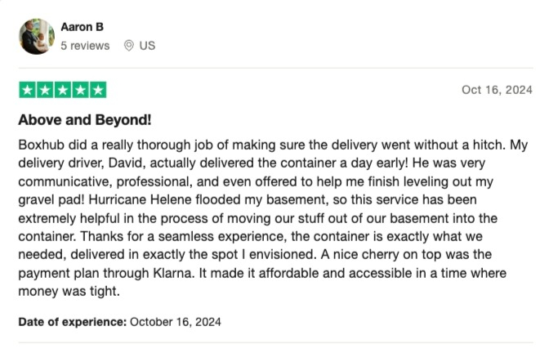
Task: Click the "Date of experience:" label
Action: coord(72,322)
